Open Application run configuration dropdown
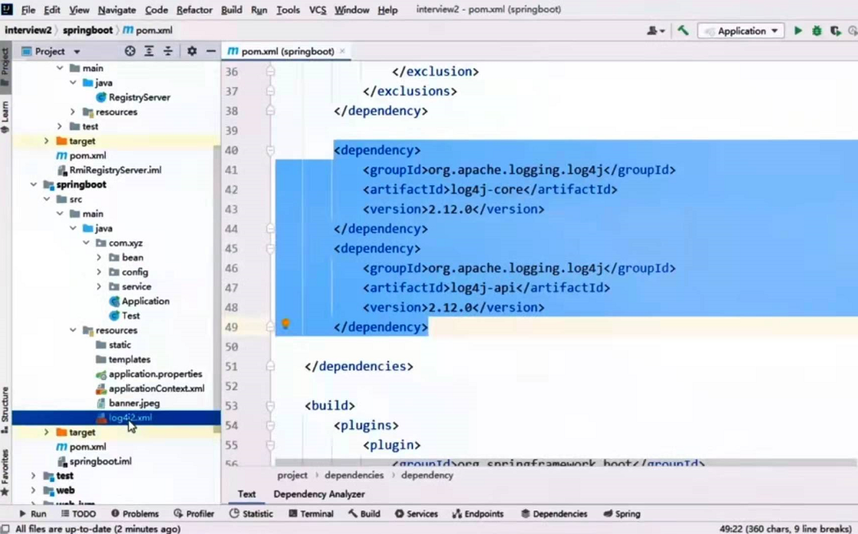The height and width of the screenshot is (534, 858). (741, 31)
